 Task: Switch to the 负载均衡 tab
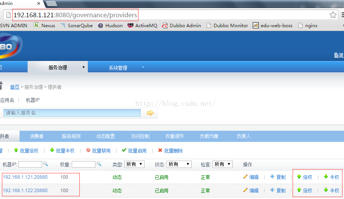pos(209,136)
